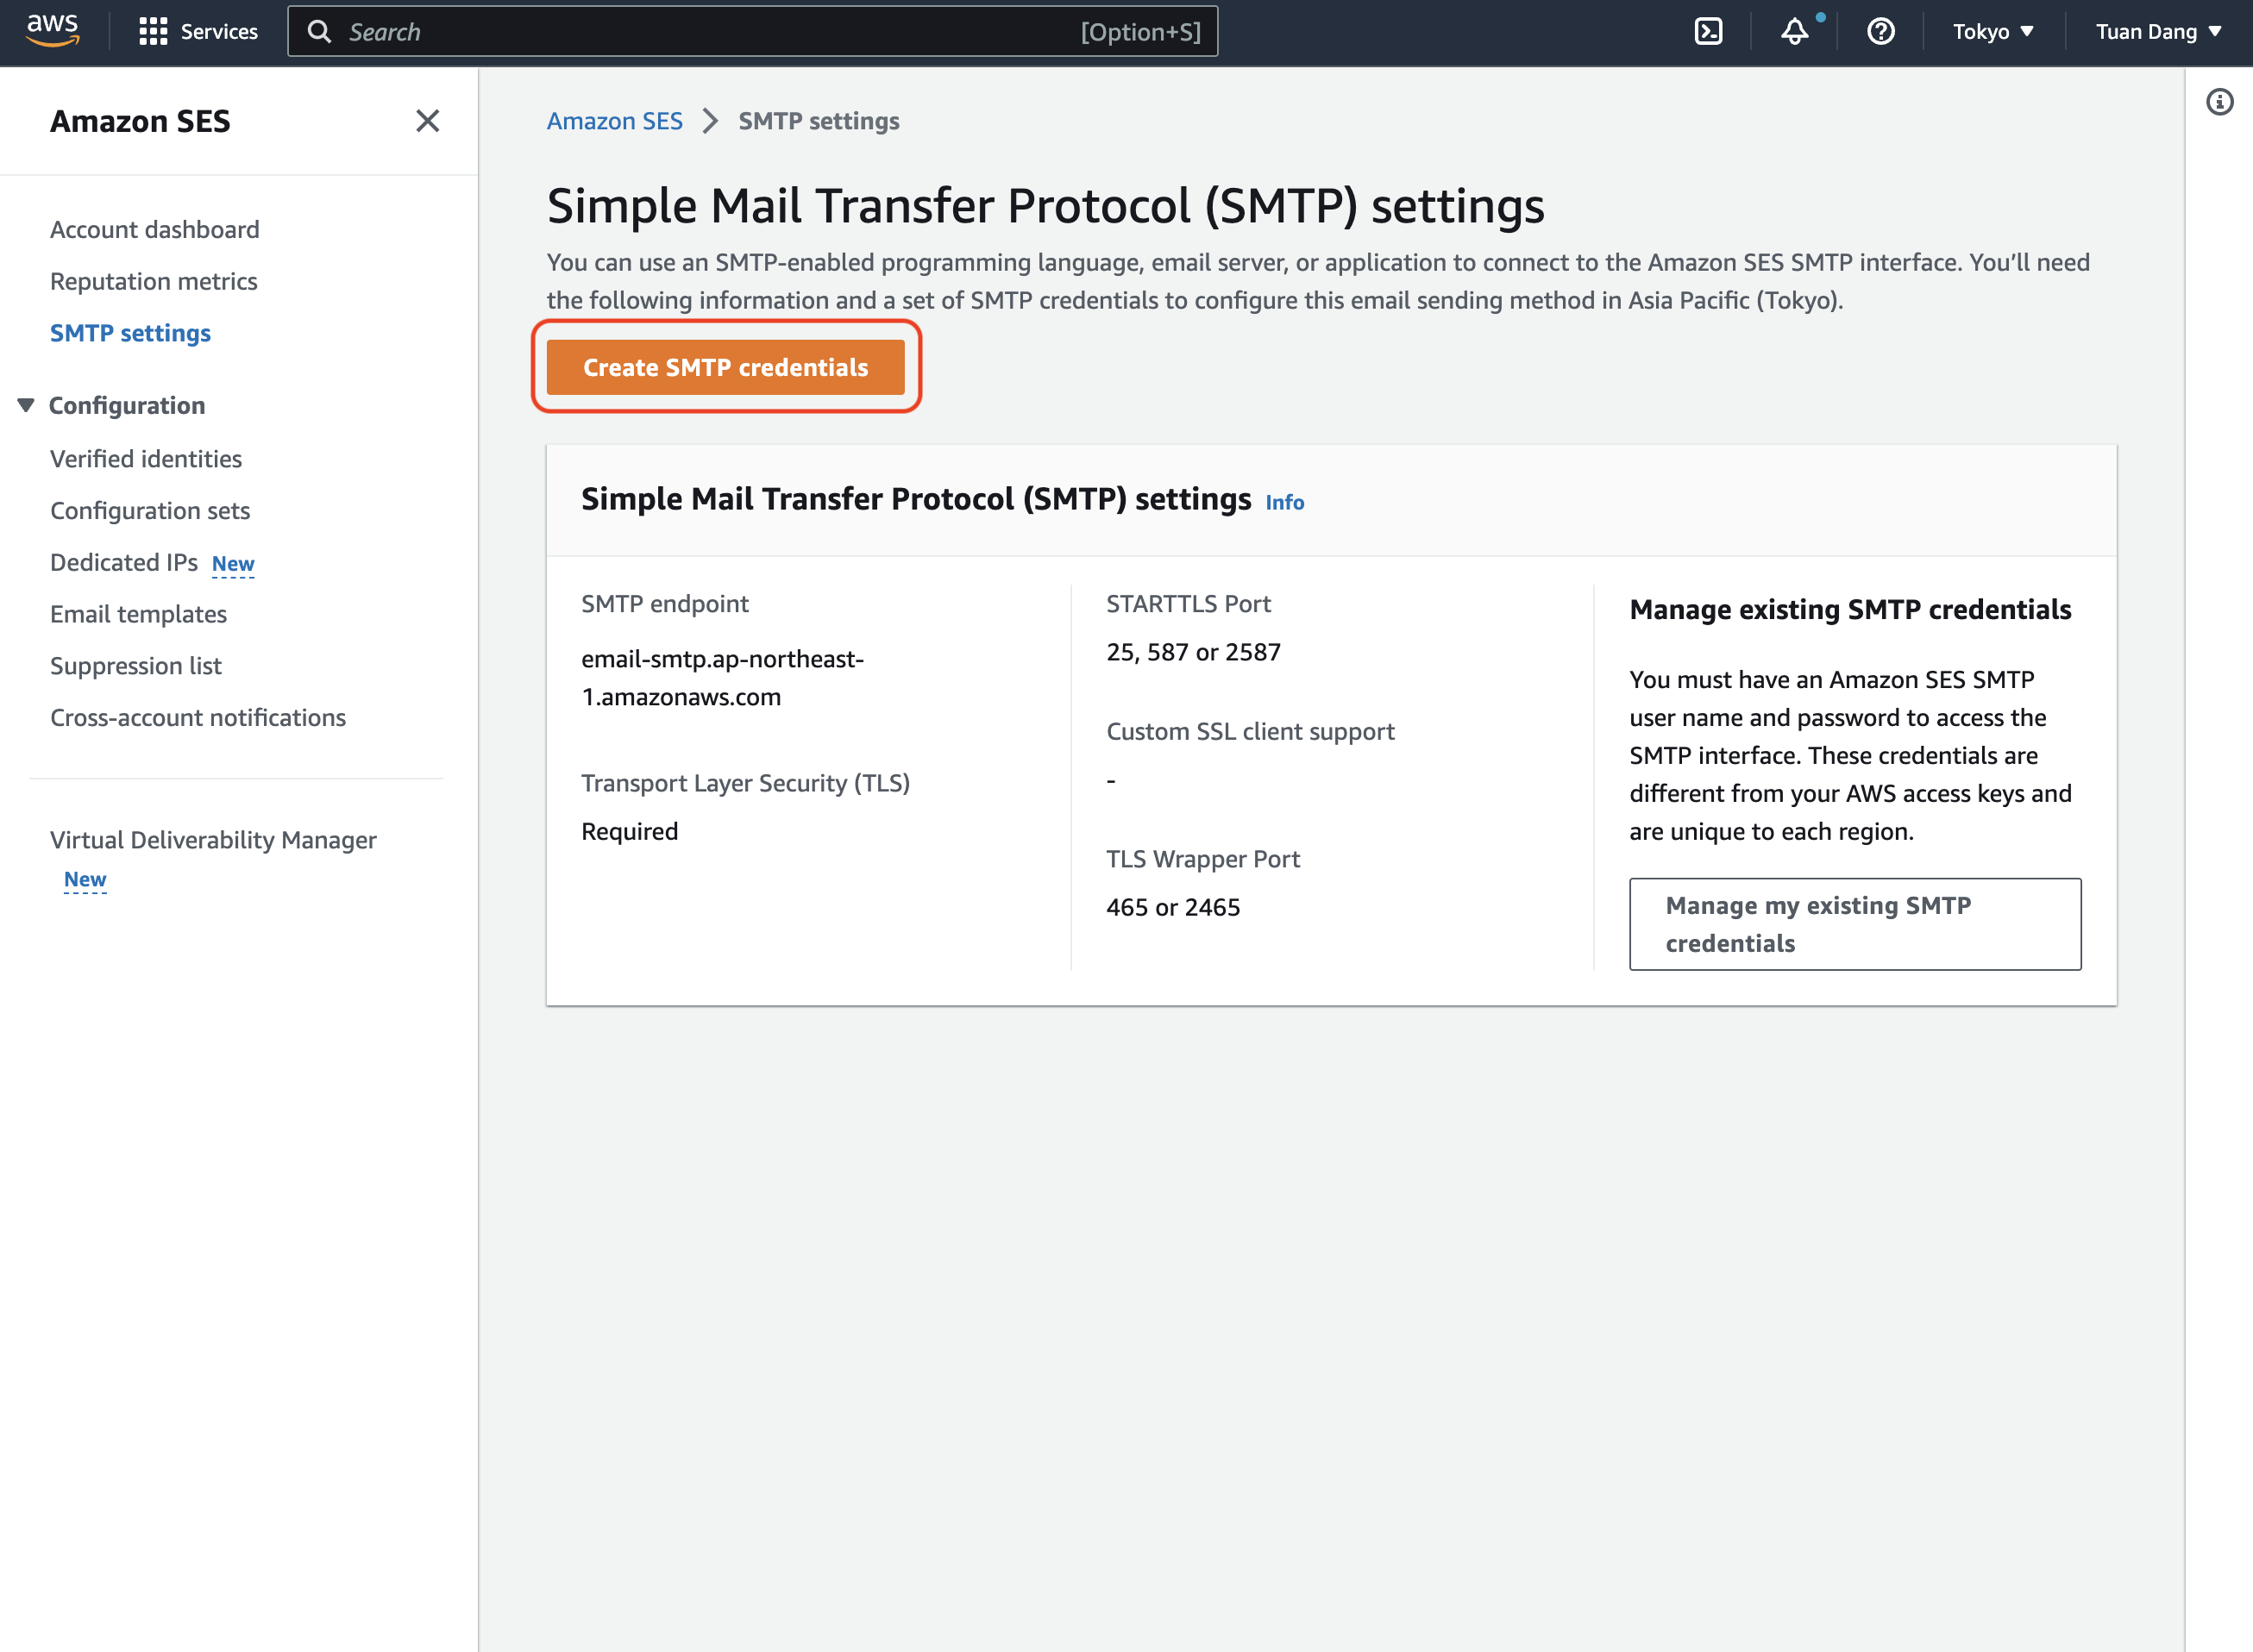Open Virtual Deliverability Manager

[x=213, y=839]
